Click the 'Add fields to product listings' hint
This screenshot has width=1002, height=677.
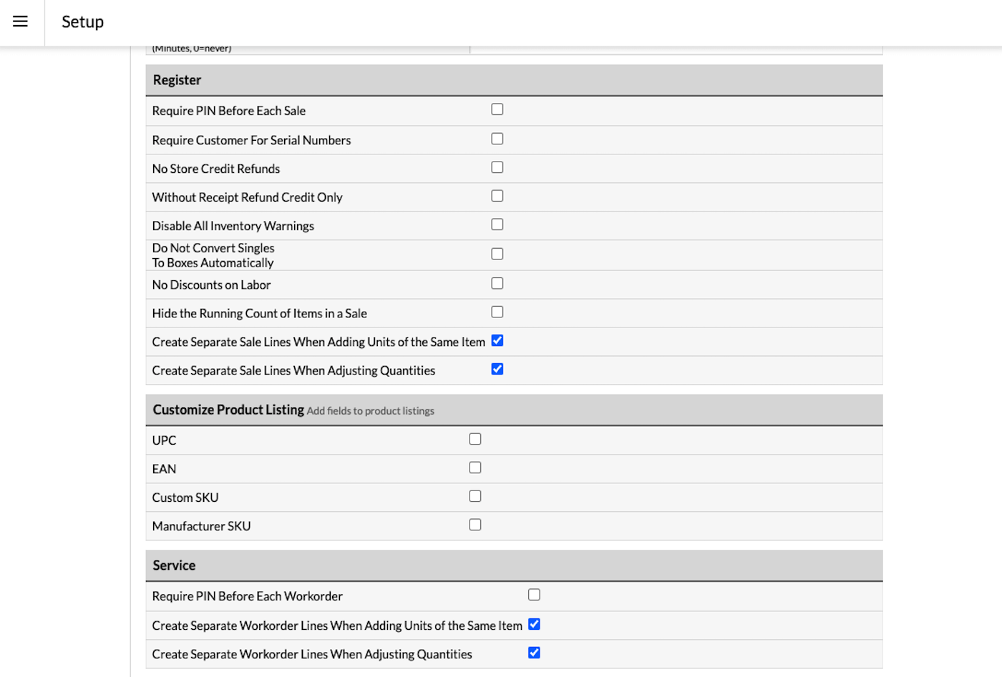[371, 411]
